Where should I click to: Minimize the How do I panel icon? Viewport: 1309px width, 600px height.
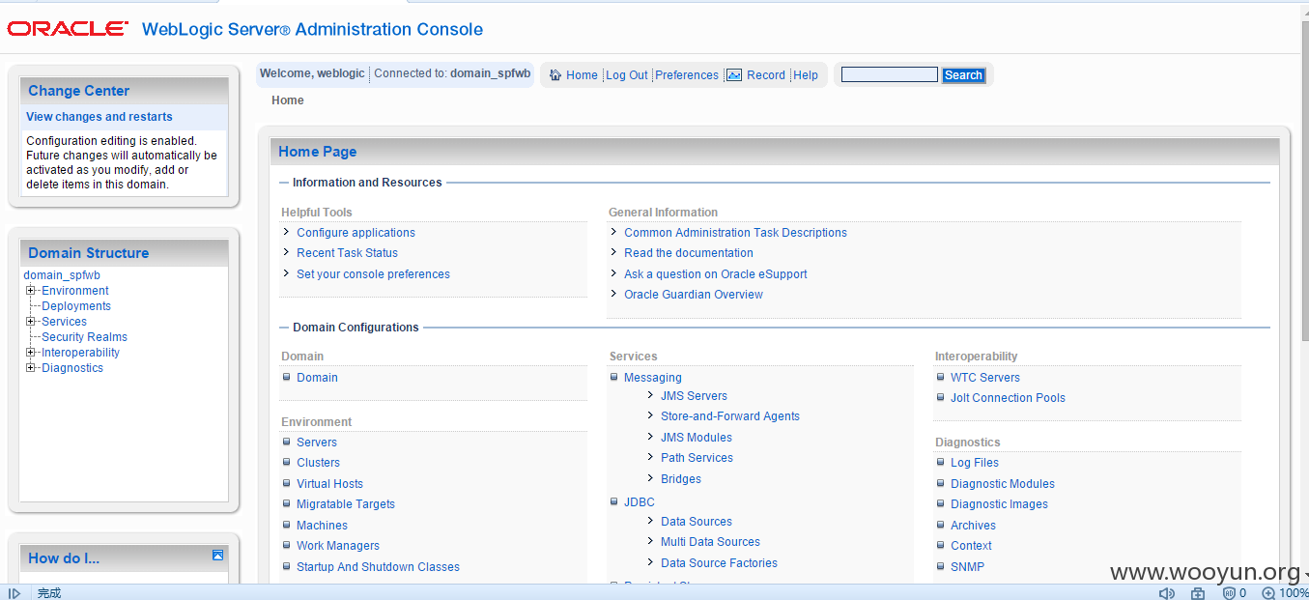(218, 556)
